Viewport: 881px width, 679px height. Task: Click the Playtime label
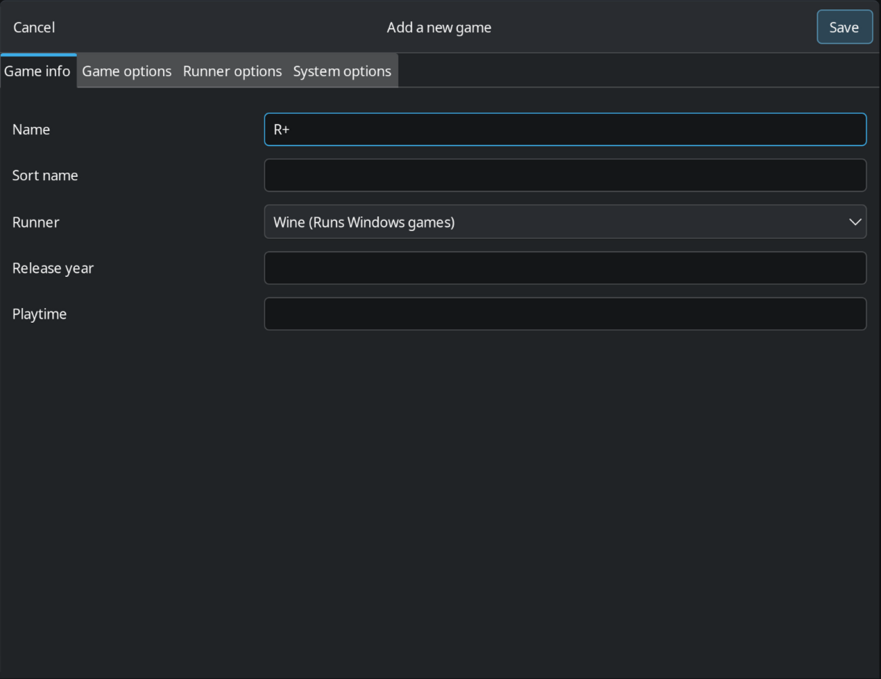(40, 314)
